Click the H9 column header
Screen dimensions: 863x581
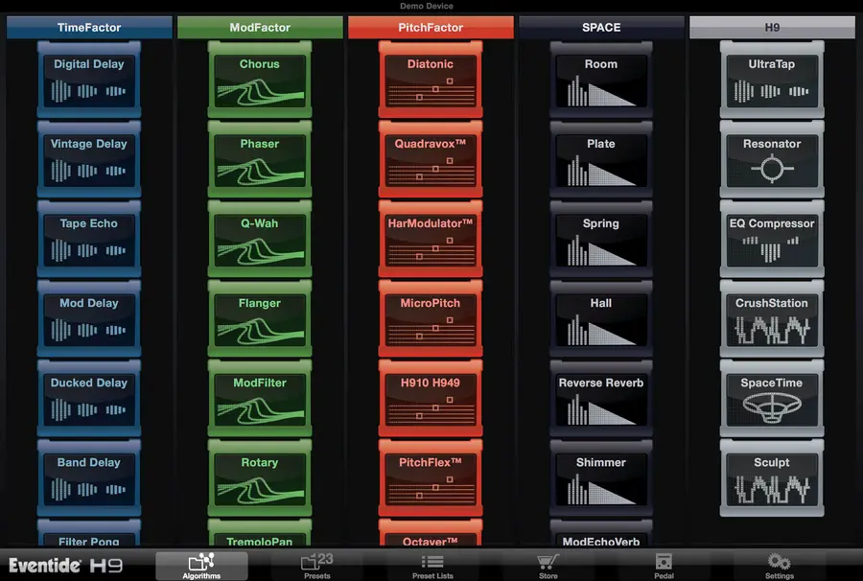click(772, 28)
